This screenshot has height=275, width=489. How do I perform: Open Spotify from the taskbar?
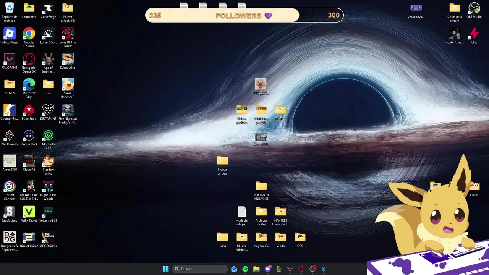pyautogui.click(x=245, y=269)
